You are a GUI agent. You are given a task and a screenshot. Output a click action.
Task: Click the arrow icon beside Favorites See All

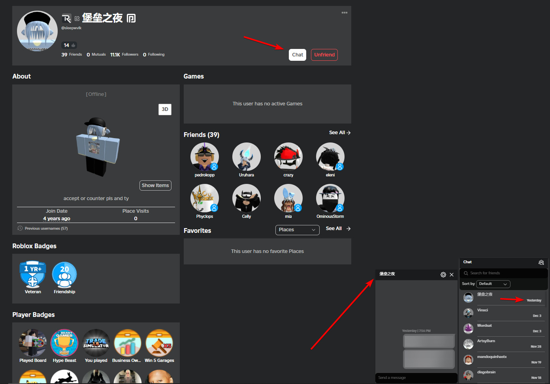(x=348, y=229)
